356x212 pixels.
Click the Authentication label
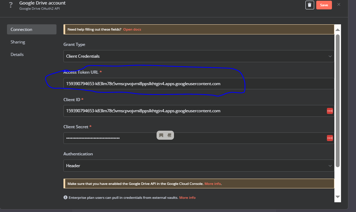click(78, 154)
